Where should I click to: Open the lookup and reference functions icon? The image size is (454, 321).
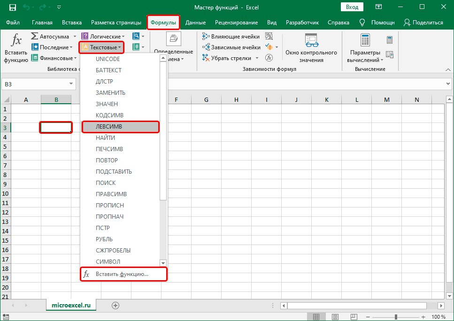point(136,36)
